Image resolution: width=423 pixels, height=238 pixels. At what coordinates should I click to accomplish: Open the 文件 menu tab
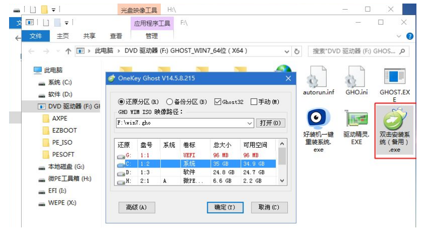pos(36,36)
